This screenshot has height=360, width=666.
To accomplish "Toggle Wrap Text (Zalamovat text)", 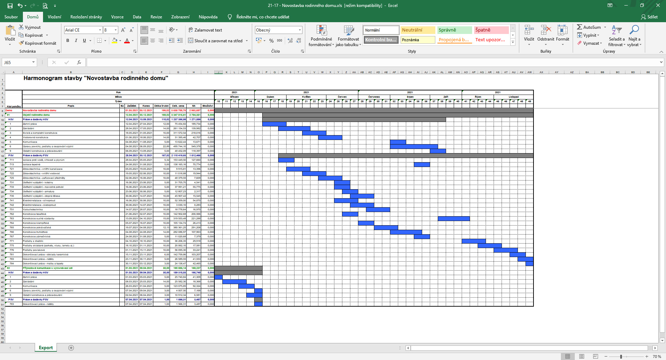I will [x=205, y=30].
